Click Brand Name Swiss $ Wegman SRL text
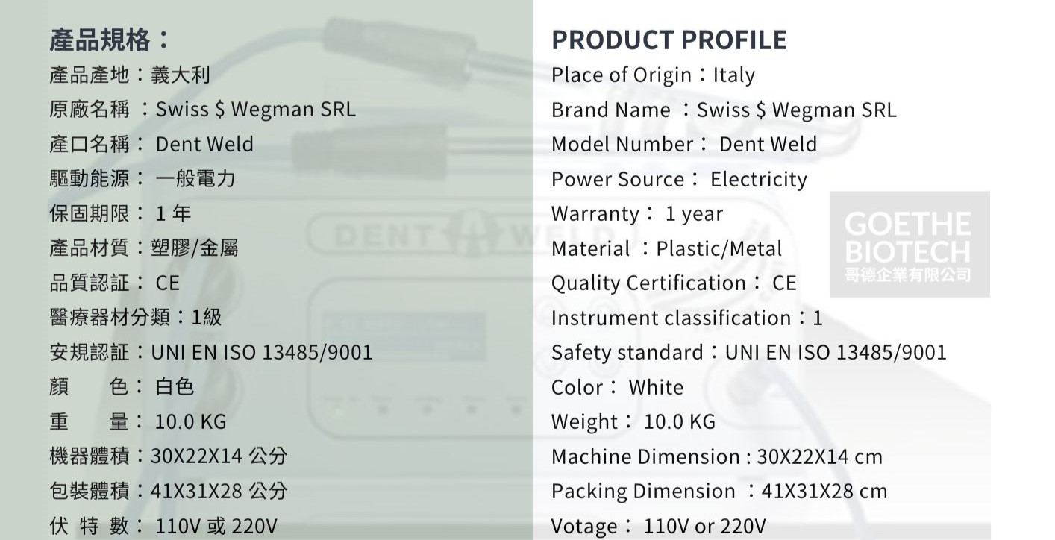1055x540 pixels. tap(724, 110)
